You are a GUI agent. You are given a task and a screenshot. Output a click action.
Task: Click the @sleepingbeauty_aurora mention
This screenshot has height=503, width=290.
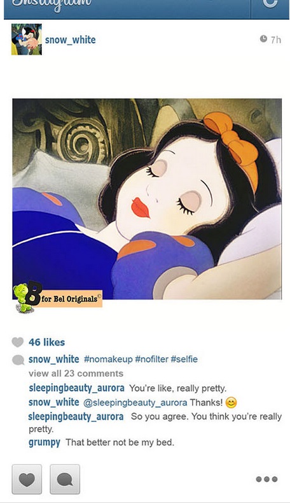135,403
